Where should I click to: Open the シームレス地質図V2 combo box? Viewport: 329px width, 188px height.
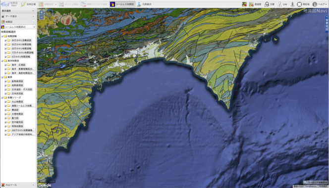pyautogui.click(x=18, y=27)
